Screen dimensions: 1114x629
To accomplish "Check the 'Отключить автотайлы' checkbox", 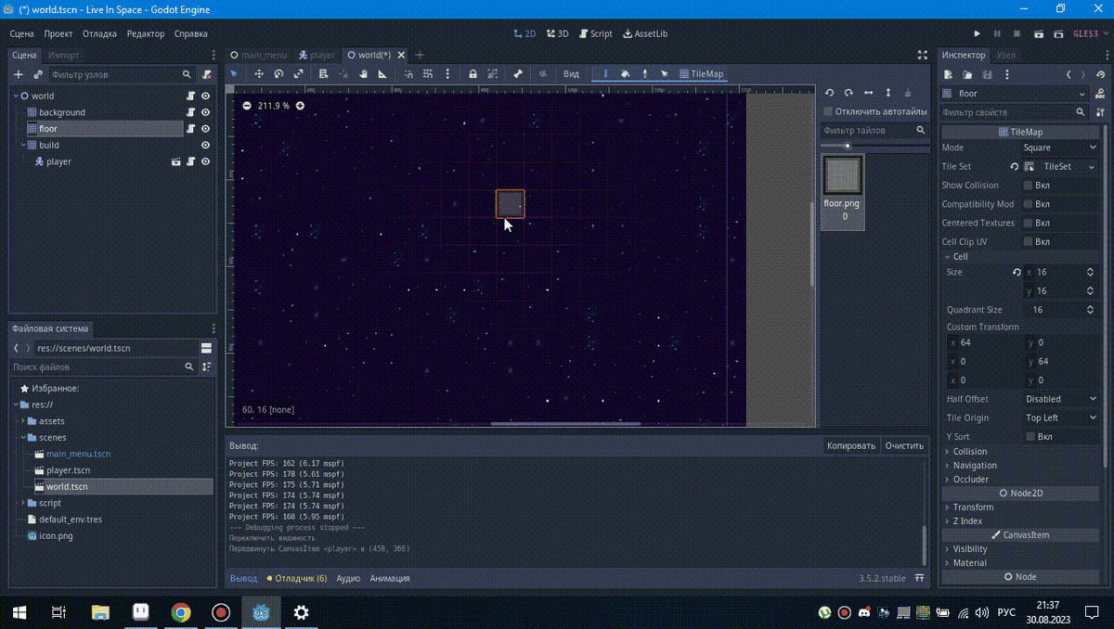I will [x=828, y=111].
